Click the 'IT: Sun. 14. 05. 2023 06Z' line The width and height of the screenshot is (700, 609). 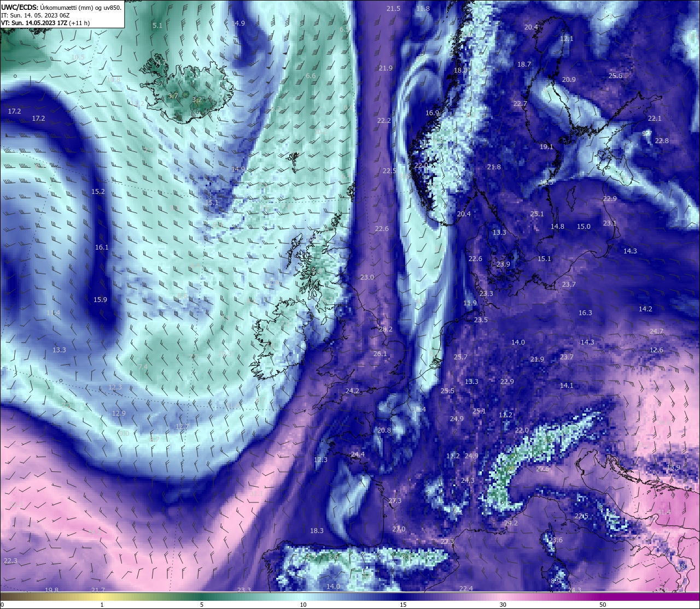pos(35,15)
